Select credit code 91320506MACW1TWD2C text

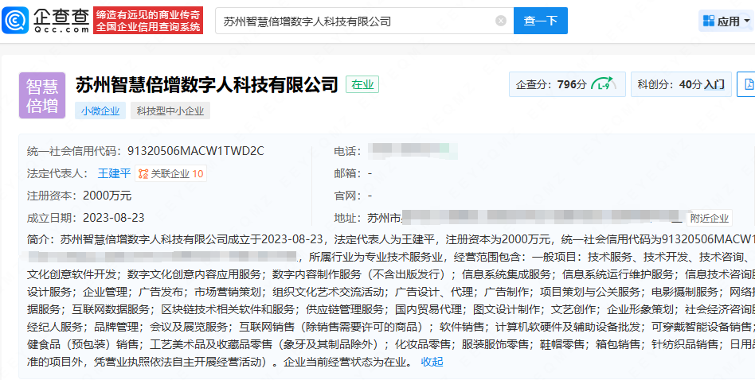[196, 151]
